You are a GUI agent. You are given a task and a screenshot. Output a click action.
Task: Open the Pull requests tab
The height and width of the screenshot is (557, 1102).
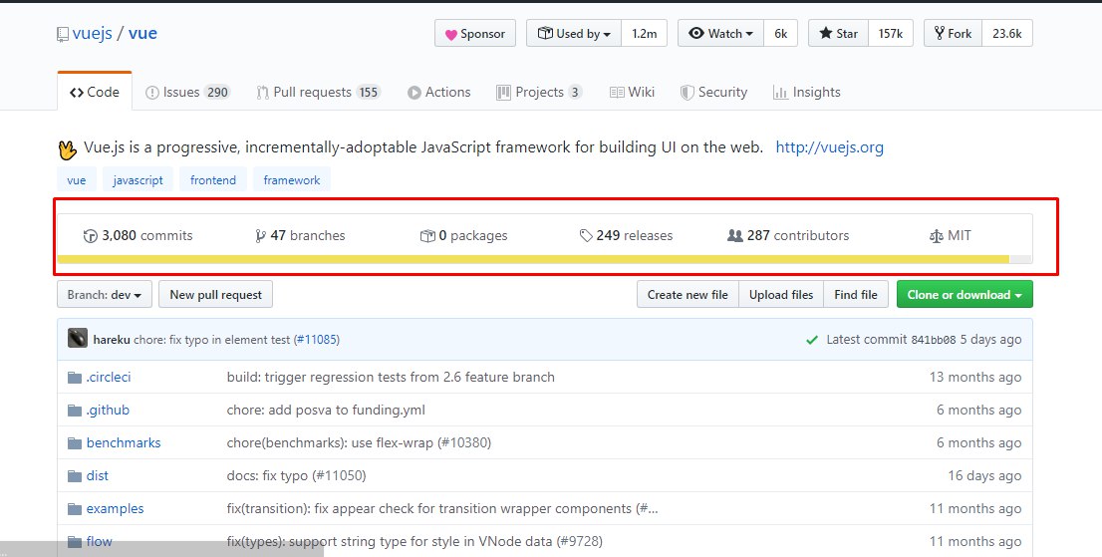click(318, 92)
